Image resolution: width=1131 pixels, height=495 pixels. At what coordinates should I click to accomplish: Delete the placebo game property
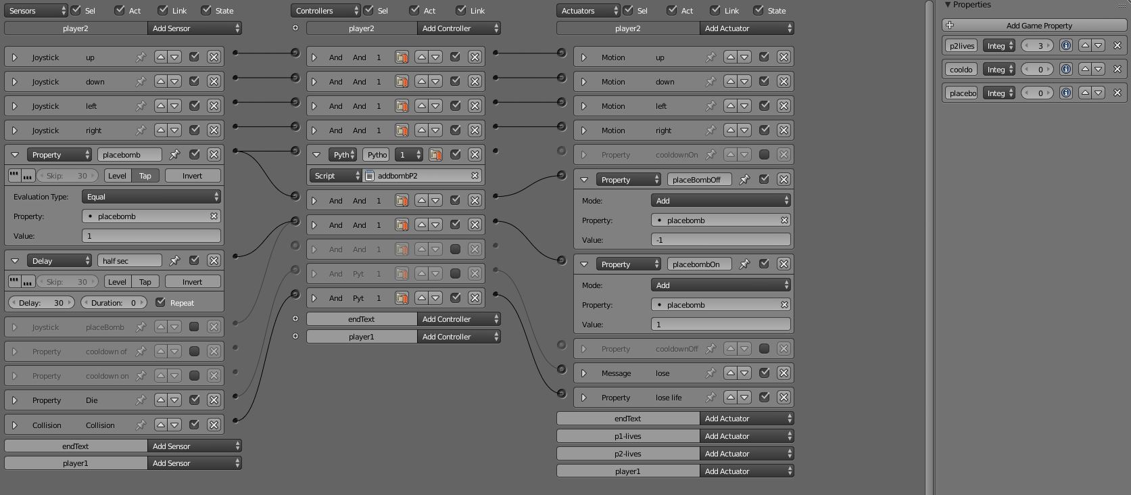coord(1117,93)
